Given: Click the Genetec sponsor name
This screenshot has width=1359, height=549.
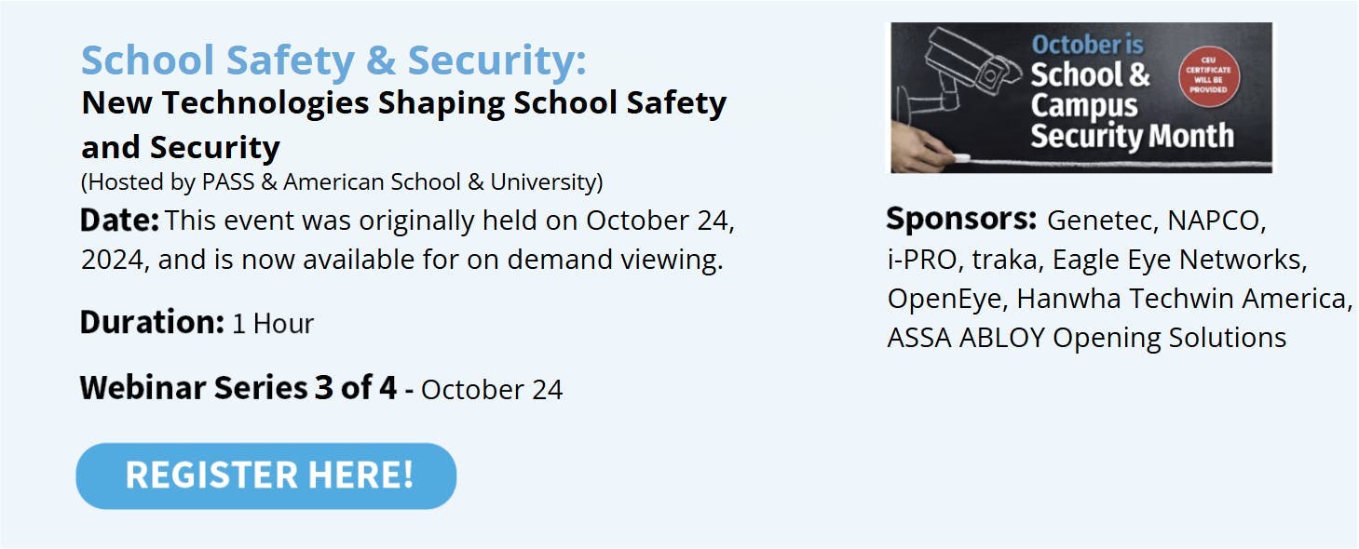Looking at the screenshot, I should pos(1099,221).
